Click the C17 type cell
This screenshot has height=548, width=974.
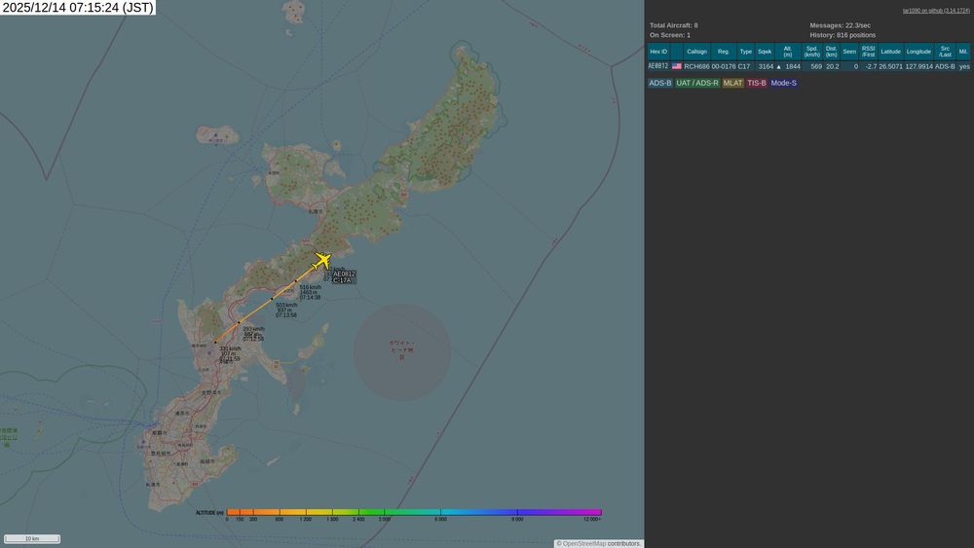point(744,66)
